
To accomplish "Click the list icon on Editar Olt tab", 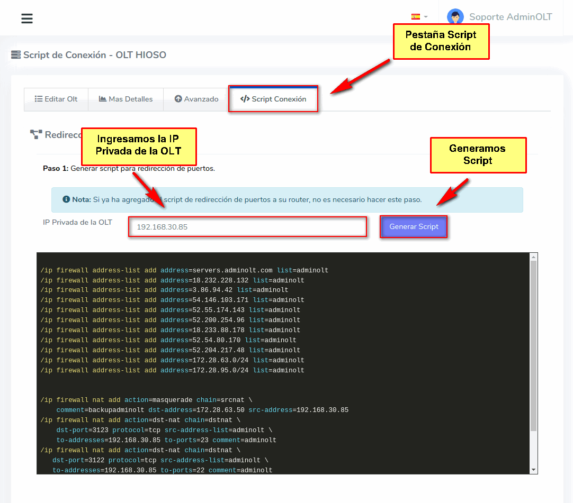I will tap(39, 99).
